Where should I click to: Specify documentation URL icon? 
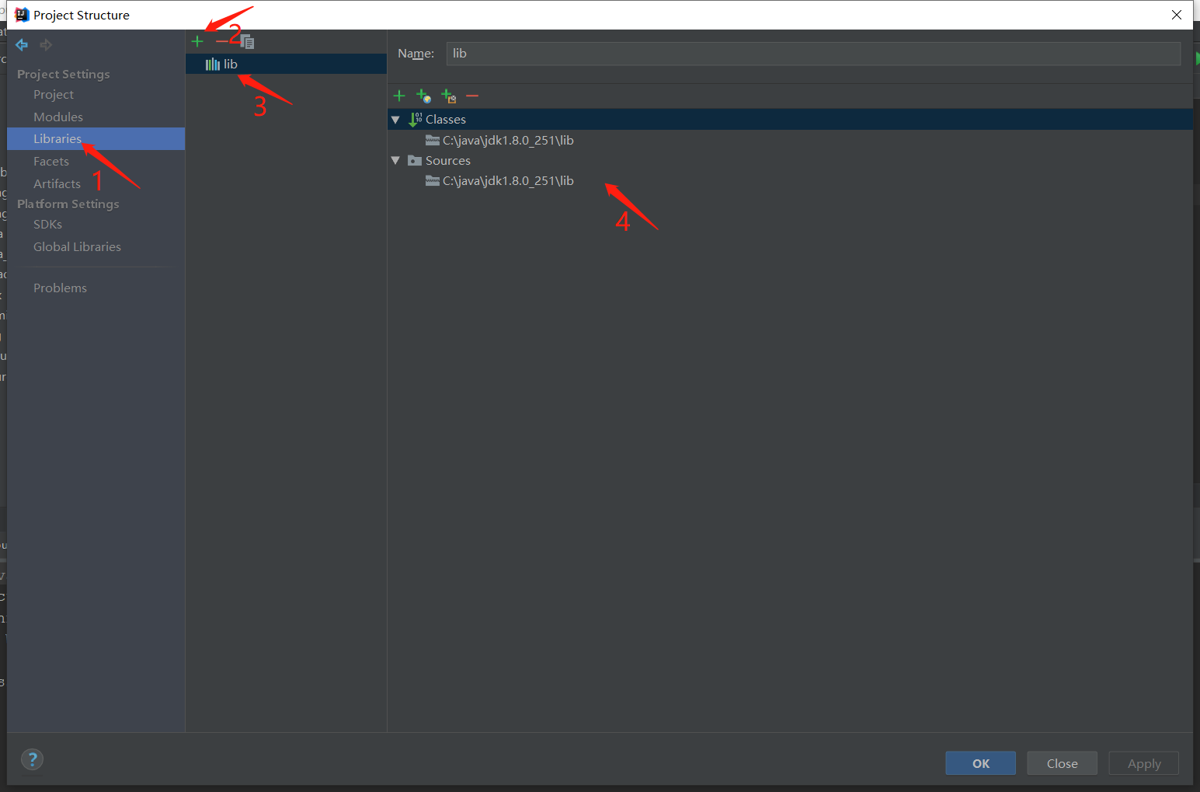coord(423,96)
